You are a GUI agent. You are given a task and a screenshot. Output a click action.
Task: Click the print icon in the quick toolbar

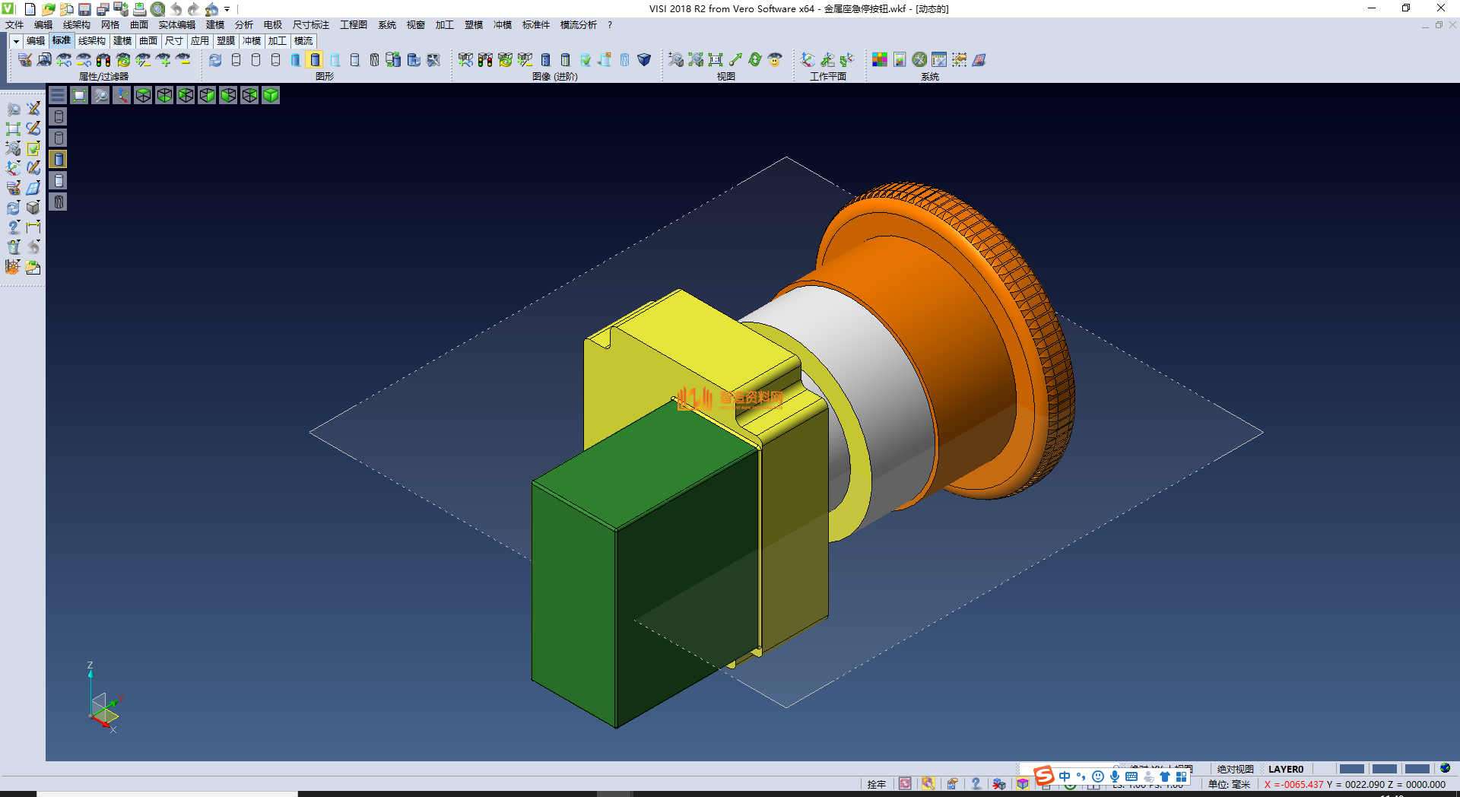[140, 9]
